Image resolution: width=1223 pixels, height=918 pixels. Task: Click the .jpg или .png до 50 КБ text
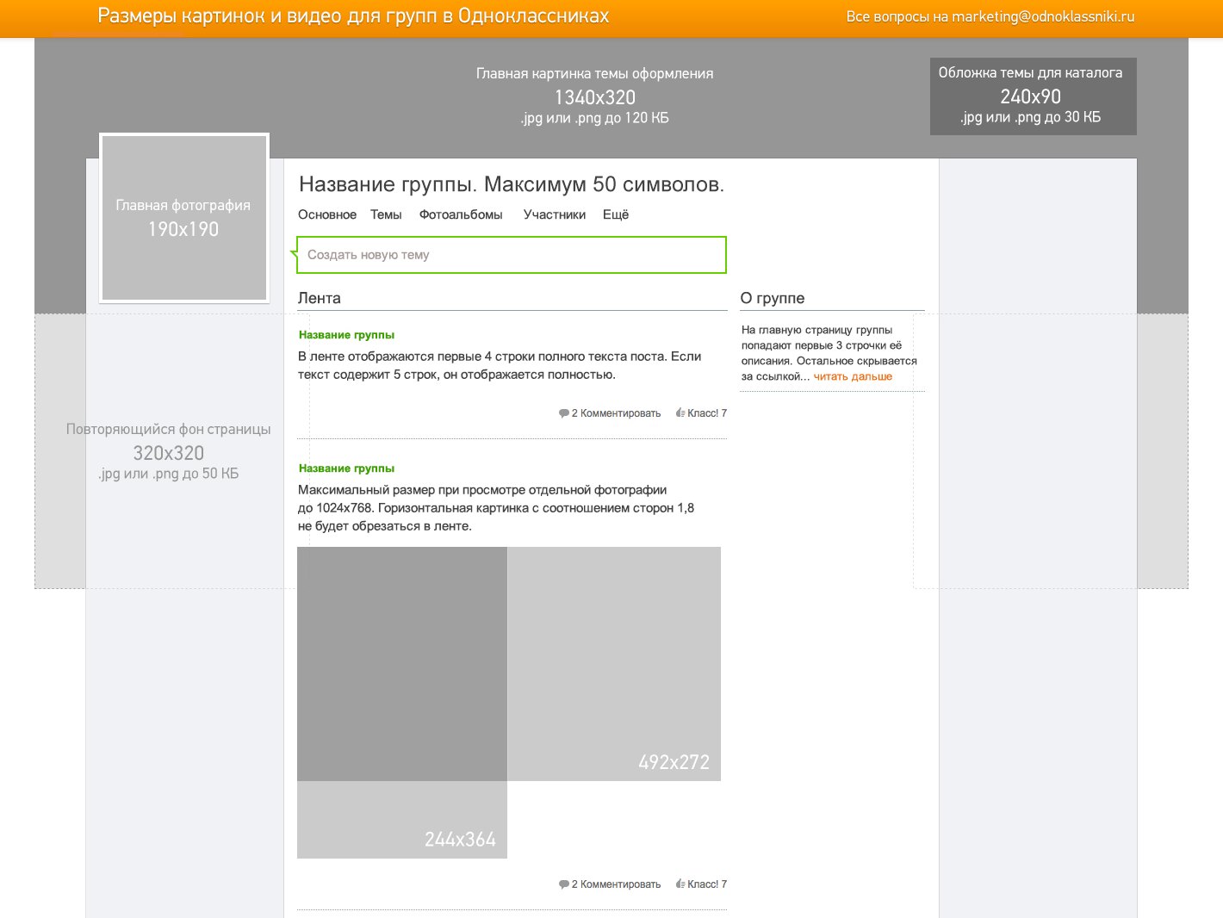[169, 474]
